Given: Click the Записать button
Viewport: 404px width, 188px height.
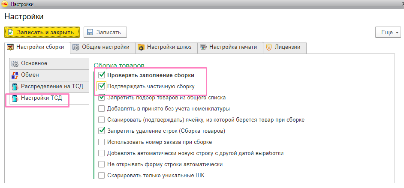Looking at the screenshot, I should tap(105, 33).
